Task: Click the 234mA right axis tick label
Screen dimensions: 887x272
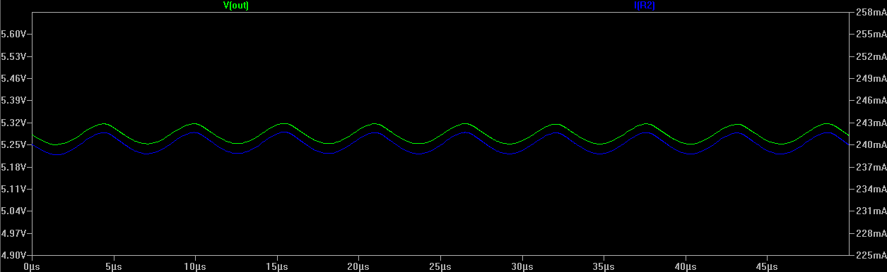Action: pos(871,189)
